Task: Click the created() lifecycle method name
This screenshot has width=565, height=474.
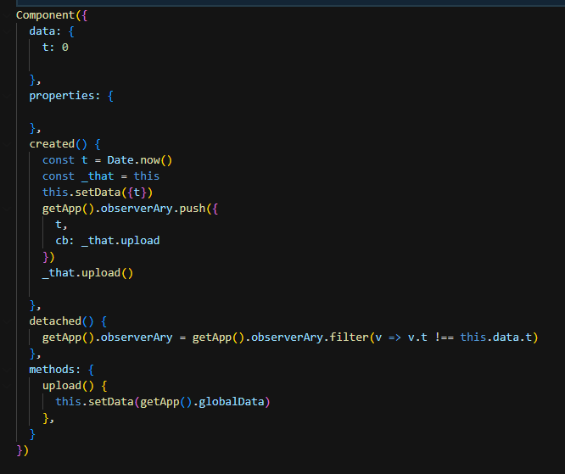Action: tap(53, 143)
